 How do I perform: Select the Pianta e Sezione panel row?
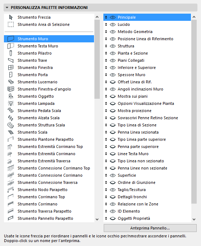click(x=147, y=53)
